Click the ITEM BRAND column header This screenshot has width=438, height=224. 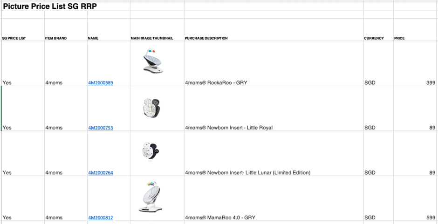(66, 30)
